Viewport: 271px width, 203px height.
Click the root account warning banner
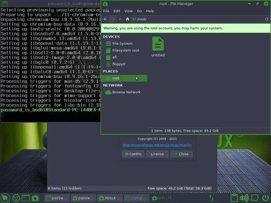(x=186, y=28)
